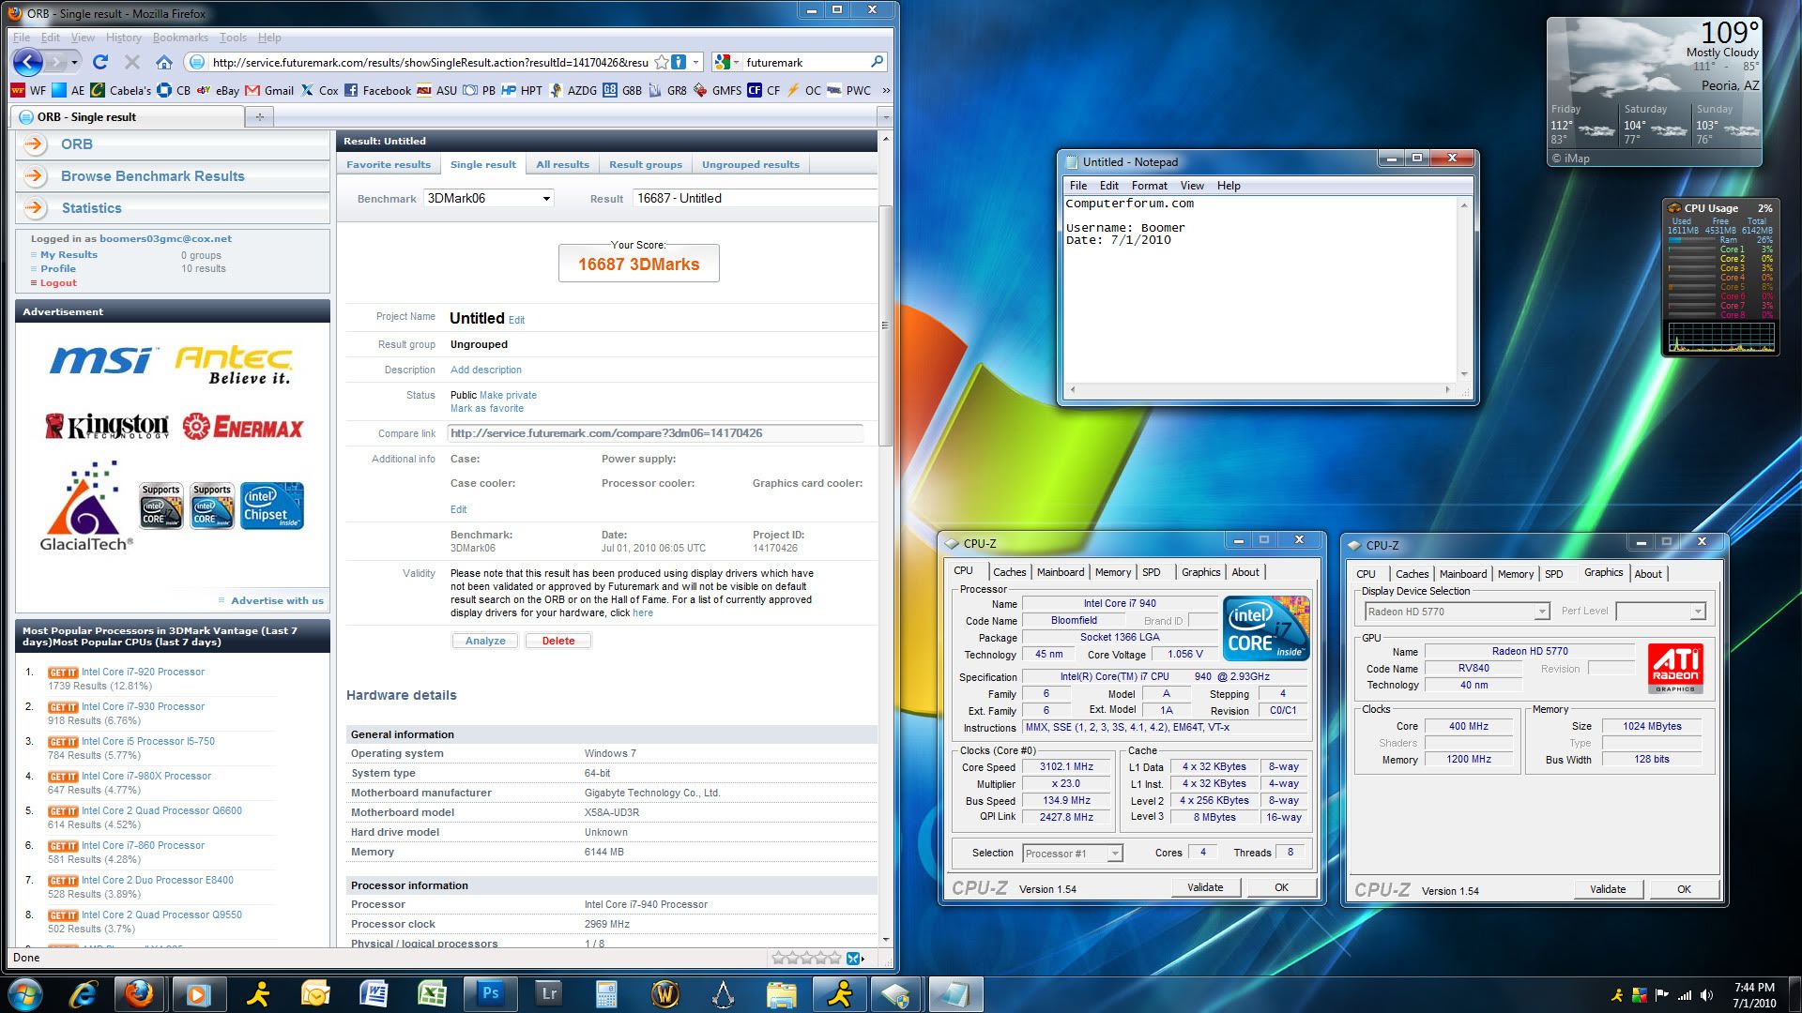Open the Gmail bookmark
Screen dimensions: 1802x1013
[x=270, y=90]
